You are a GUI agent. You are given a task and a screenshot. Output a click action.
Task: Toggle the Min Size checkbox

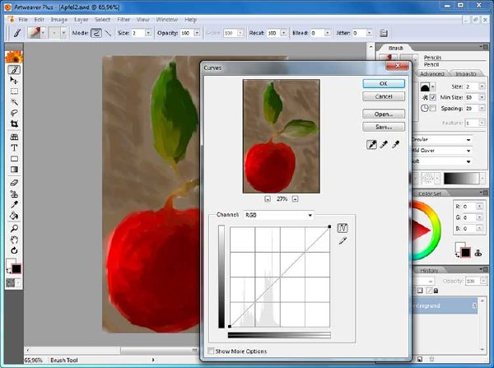pyautogui.click(x=433, y=97)
